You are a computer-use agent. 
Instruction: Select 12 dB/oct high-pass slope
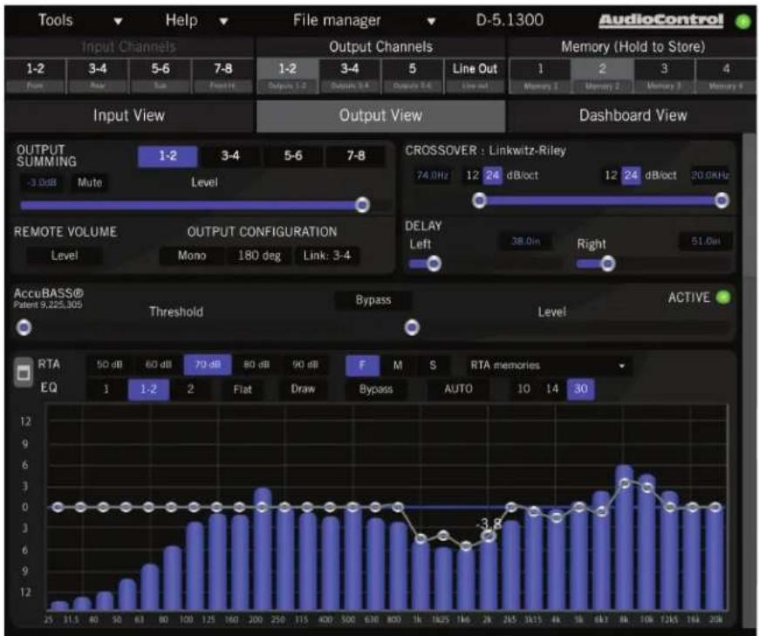click(x=473, y=175)
